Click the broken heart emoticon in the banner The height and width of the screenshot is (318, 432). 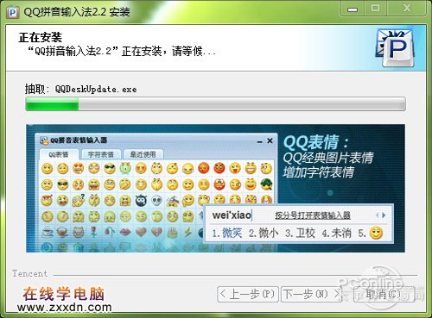click(156, 232)
